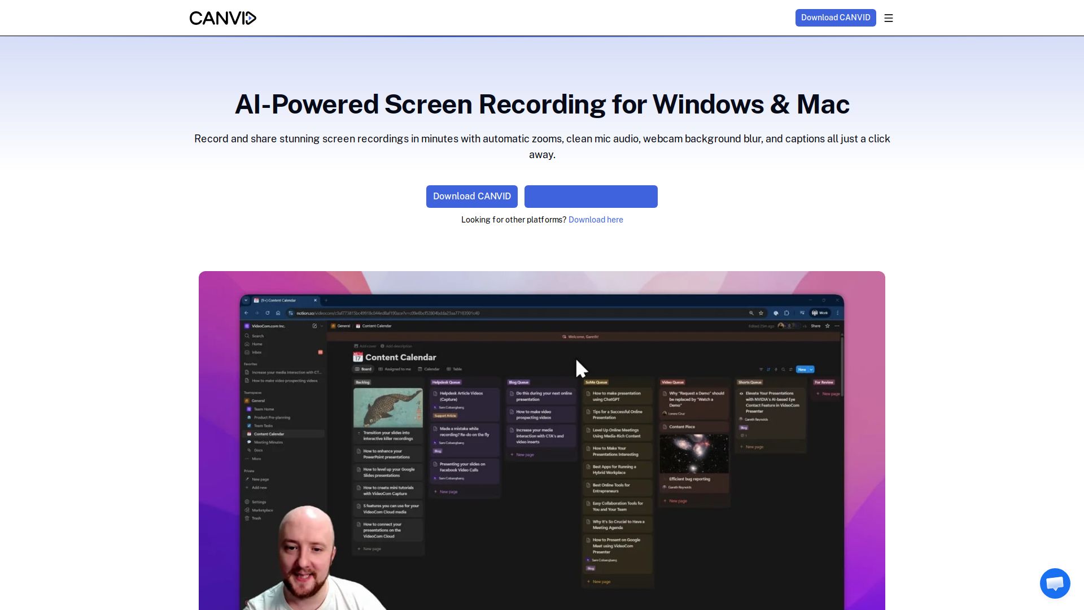Click the CANVID logo in the header
This screenshot has width=1084, height=610.
(223, 18)
